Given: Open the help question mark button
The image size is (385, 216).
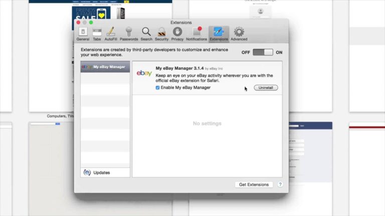Looking at the screenshot, I should pos(280,184).
